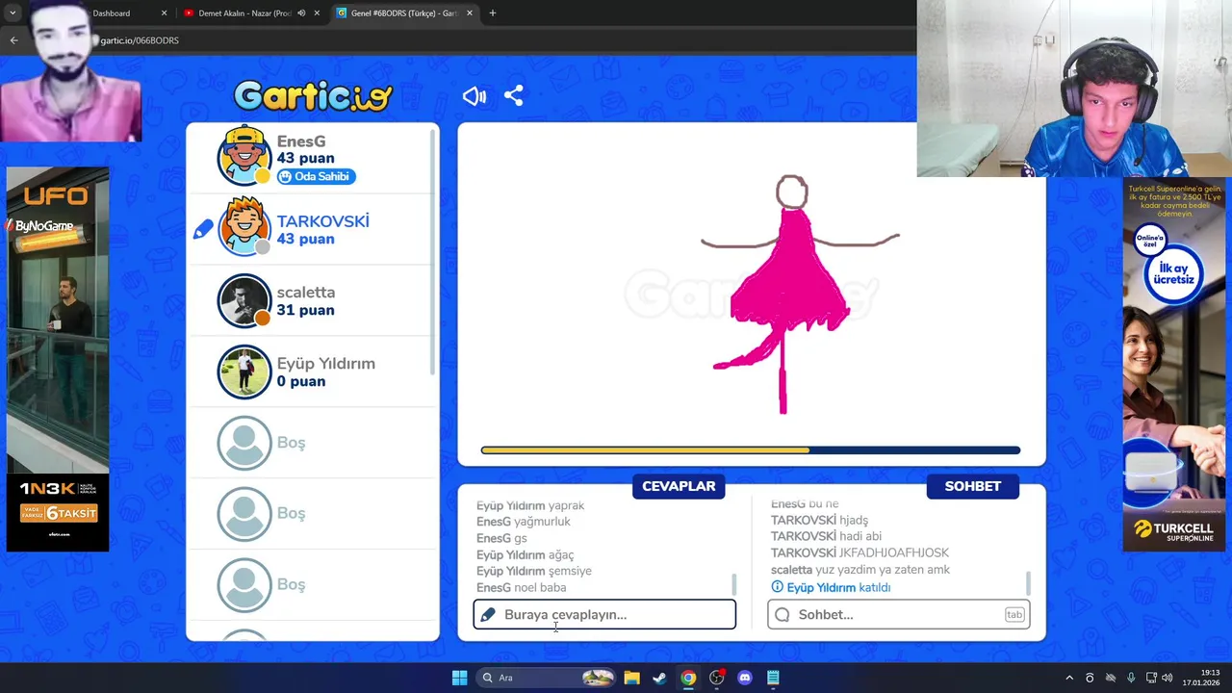Click the 1N3K 6 Taksit ad banner
The image size is (1232, 693).
pyautogui.click(x=58, y=513)
